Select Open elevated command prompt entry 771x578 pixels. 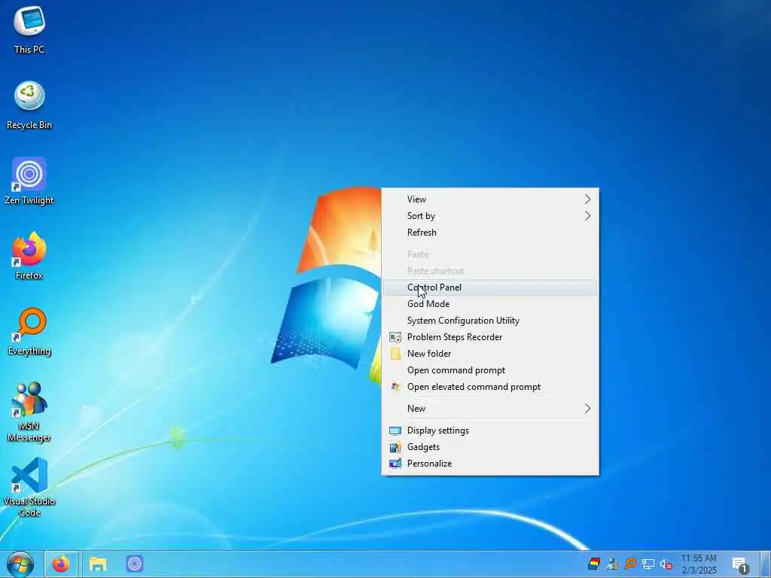(x=490, y=387)
